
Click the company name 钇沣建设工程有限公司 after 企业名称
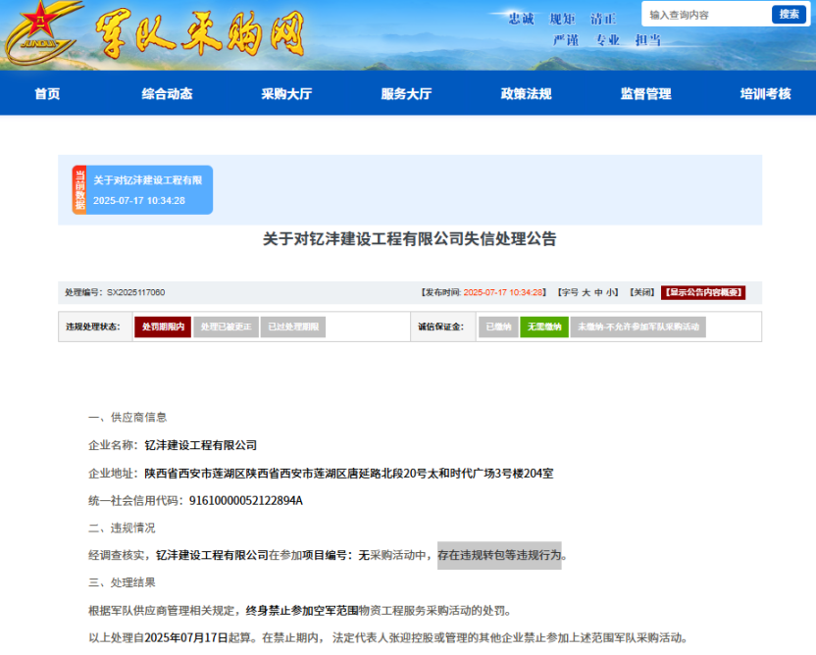[201, 445]
